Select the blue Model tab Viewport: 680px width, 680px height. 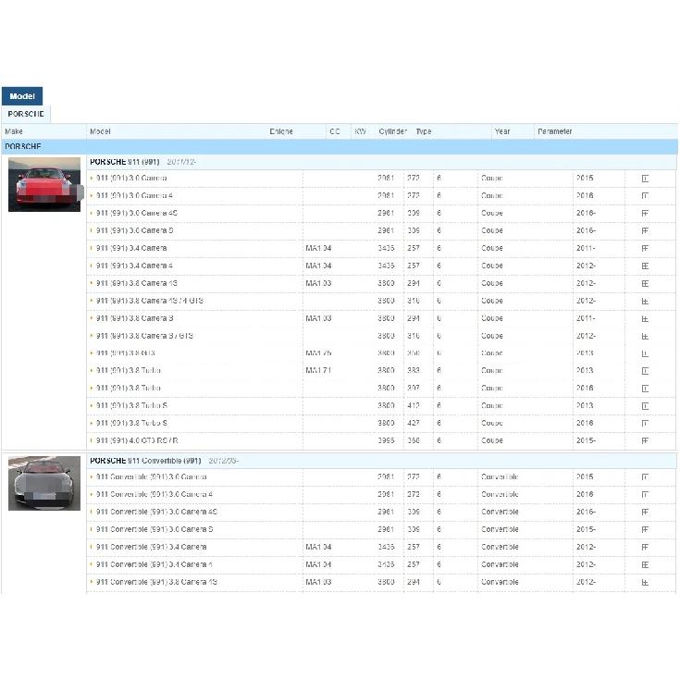22,96
